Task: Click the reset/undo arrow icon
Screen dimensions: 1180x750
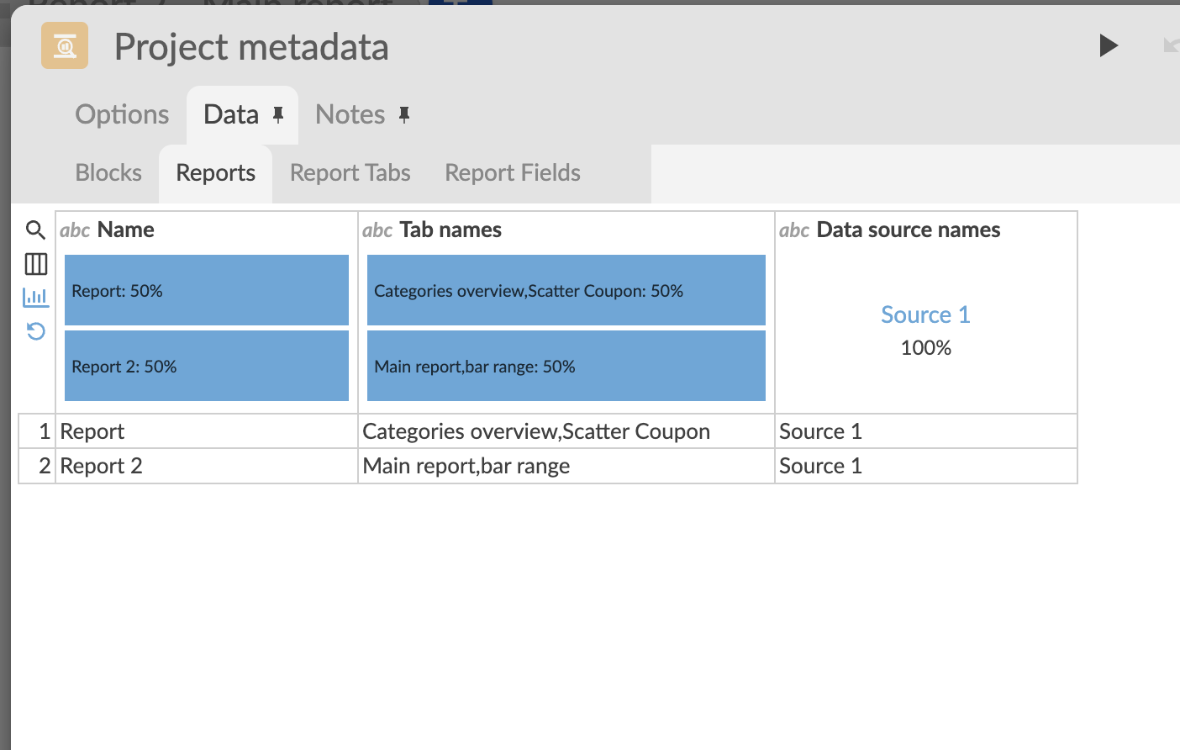Action: [35, 331]
